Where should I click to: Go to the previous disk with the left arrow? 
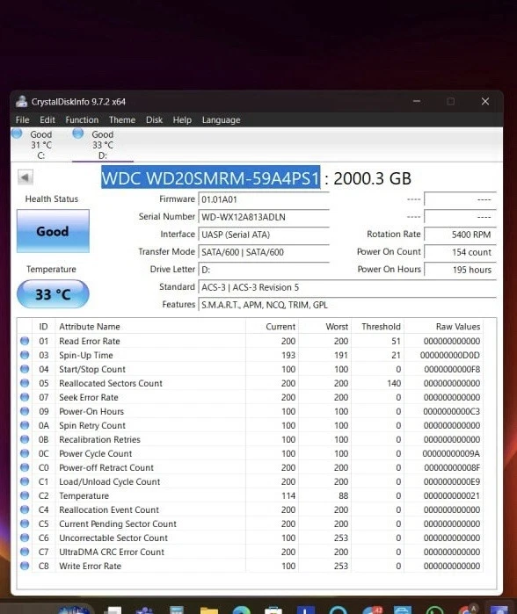25,177
